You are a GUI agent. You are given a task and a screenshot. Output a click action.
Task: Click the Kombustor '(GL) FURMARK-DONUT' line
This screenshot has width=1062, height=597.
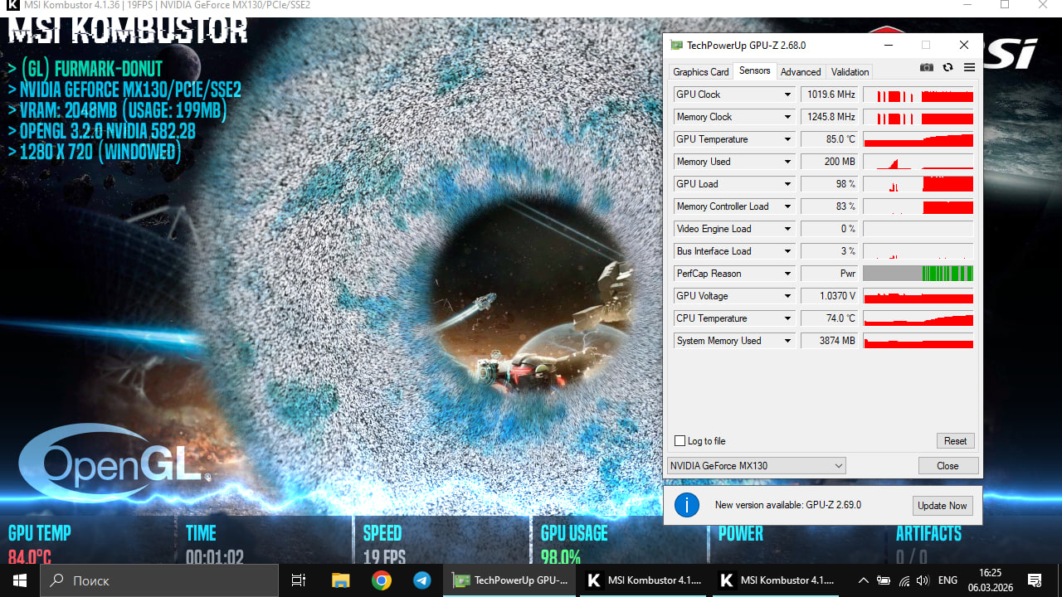click(x=85, y=69)
